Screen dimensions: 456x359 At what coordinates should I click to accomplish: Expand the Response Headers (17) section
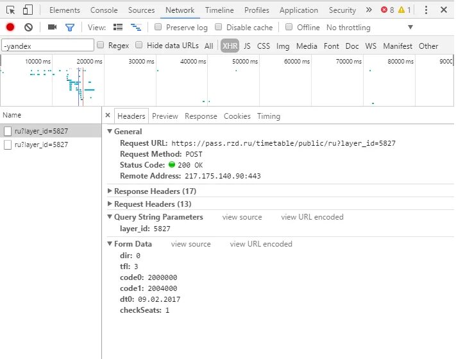(110, 191)
